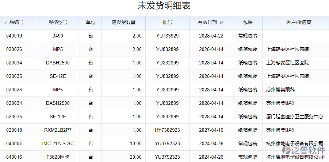329x162 pixels.
Task: Select the 产品编号 column header
Action: click(14, 23)
